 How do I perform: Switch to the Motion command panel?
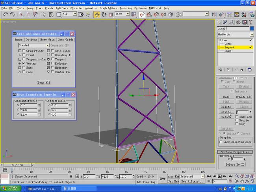click(x=238, y=22)
